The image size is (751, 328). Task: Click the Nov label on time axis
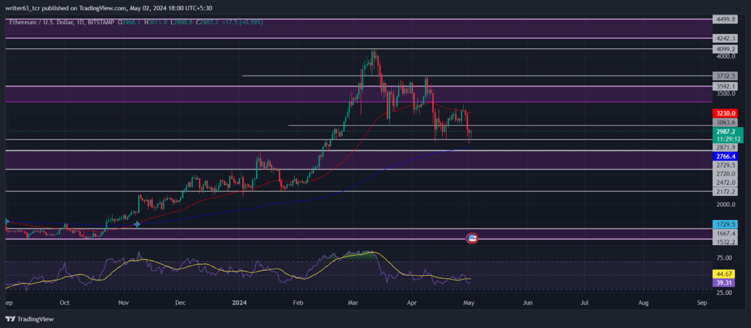pyautogui.click(x=123, y=303)
